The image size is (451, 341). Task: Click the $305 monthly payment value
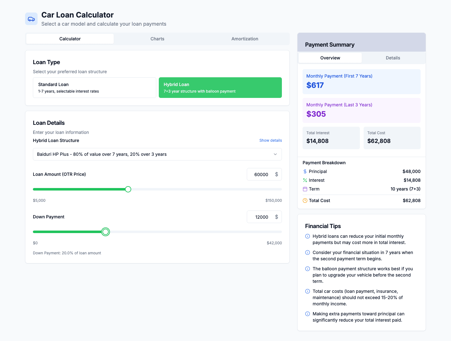coord(316,114)
